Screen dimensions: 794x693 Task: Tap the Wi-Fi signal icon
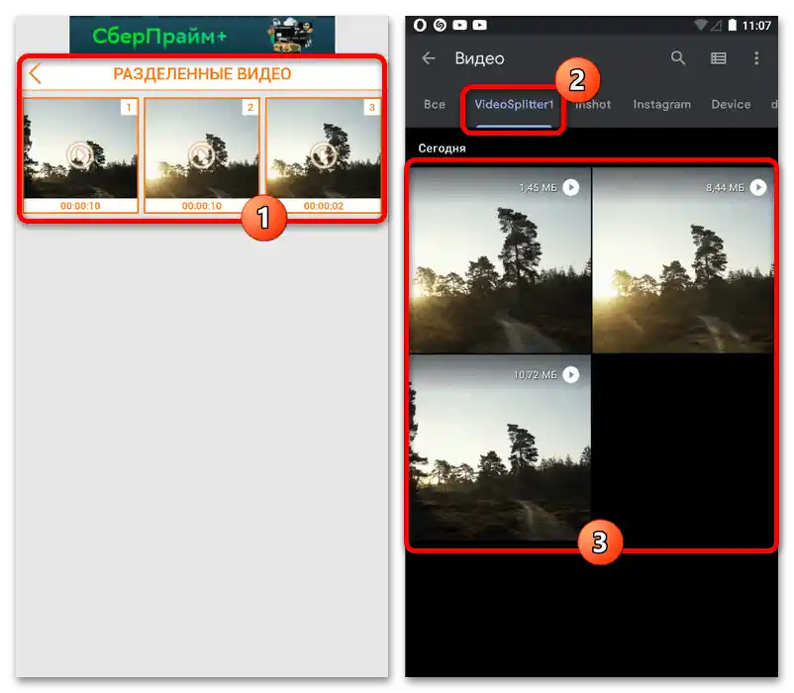coord(700,25)
